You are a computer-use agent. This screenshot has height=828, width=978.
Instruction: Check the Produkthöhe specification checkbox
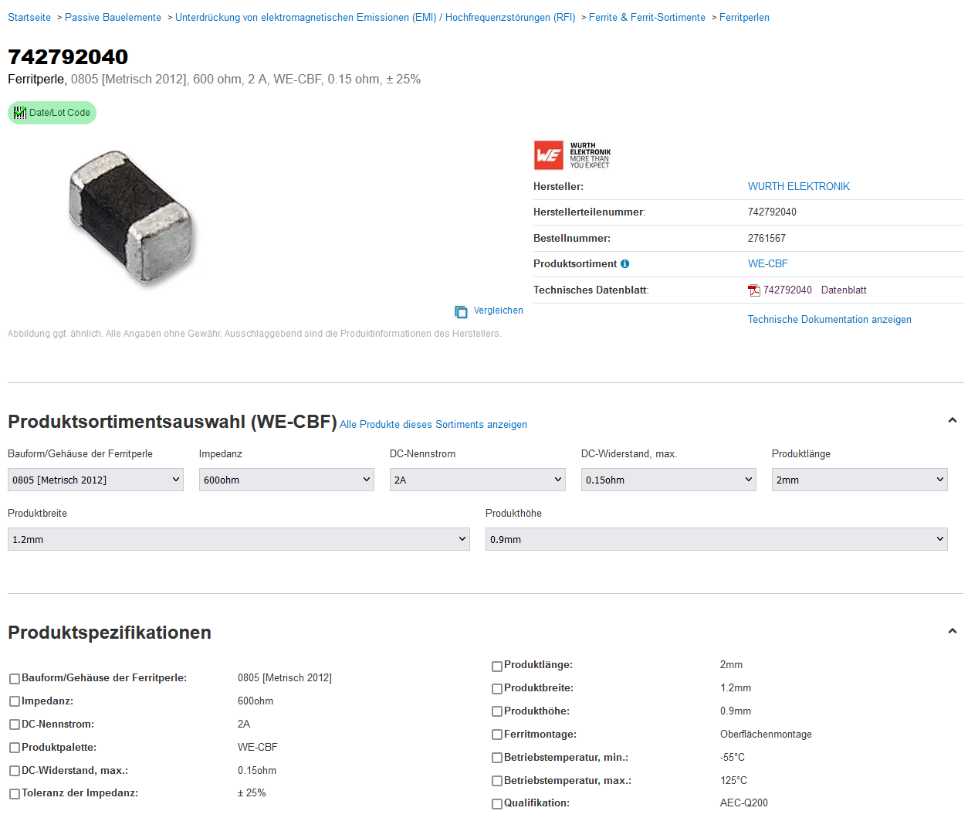tap(497, 712)
